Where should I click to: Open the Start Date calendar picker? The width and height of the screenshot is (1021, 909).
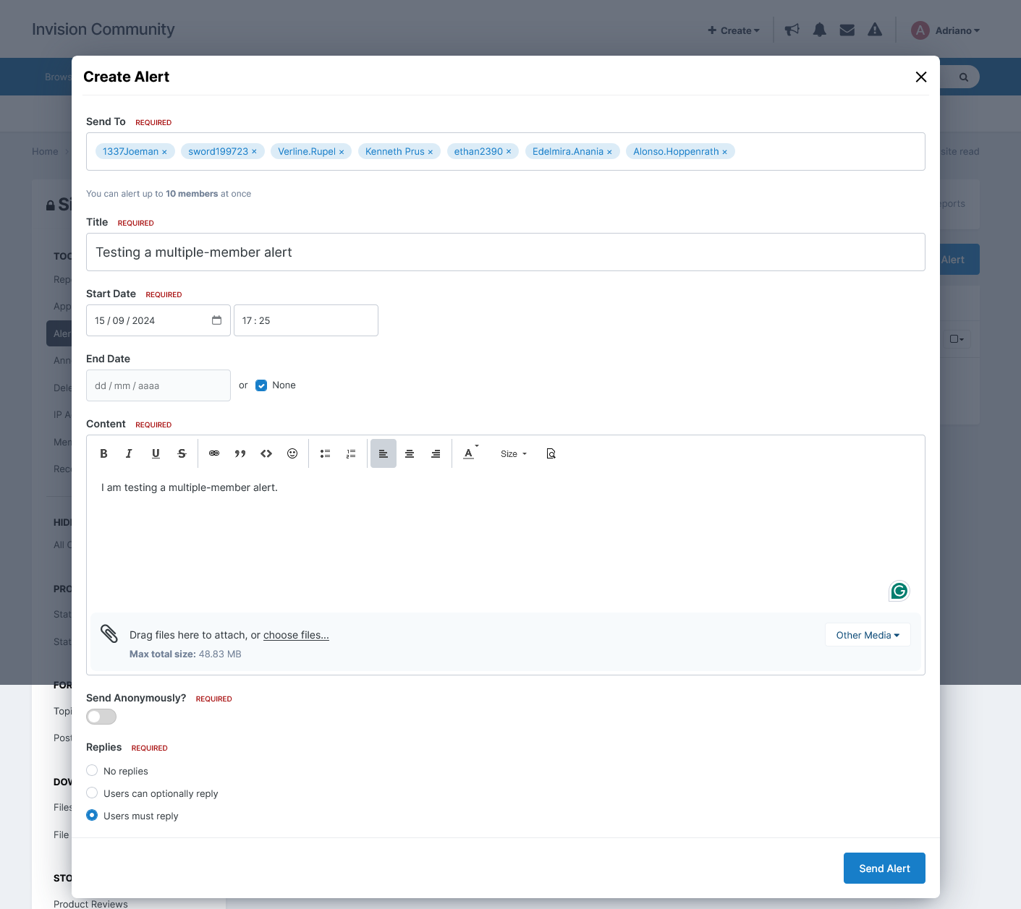(216, 320)
